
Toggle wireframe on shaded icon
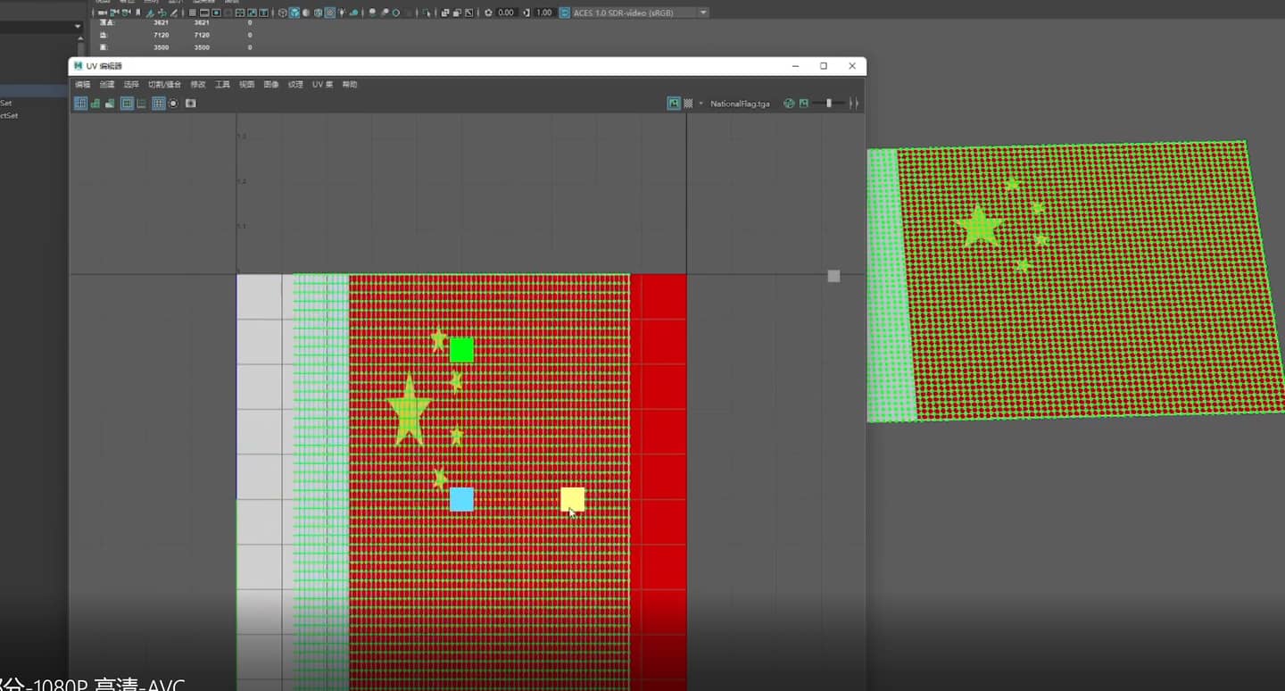pos(318,12)
